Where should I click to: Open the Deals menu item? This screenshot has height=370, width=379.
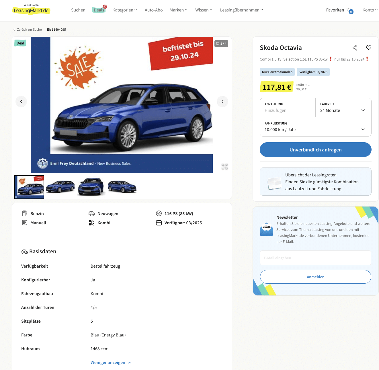pos(99,10)
